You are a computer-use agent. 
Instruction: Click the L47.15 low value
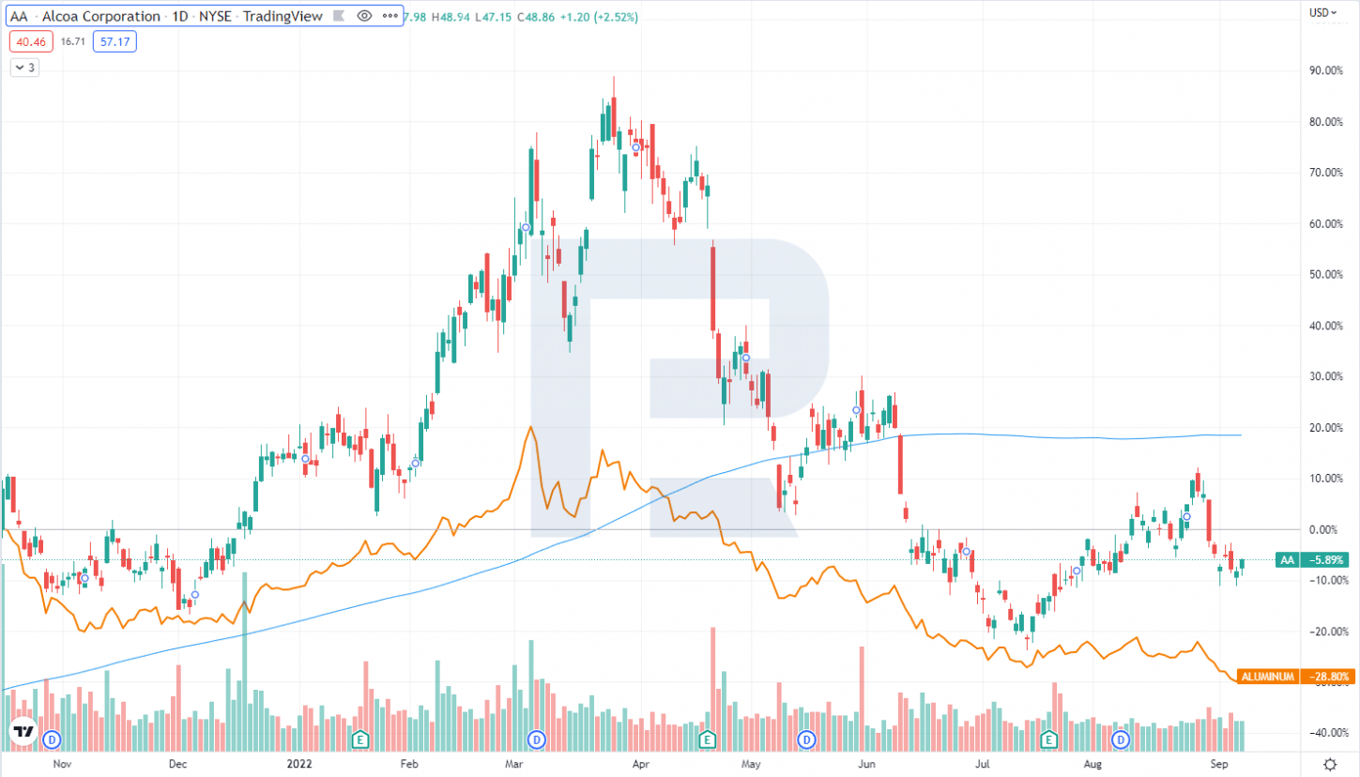(x=496, y=16)
